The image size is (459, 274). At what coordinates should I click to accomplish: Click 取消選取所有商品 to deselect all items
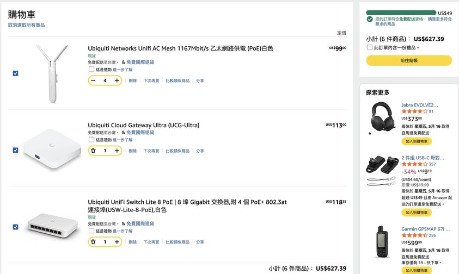(x=26, y=25)
